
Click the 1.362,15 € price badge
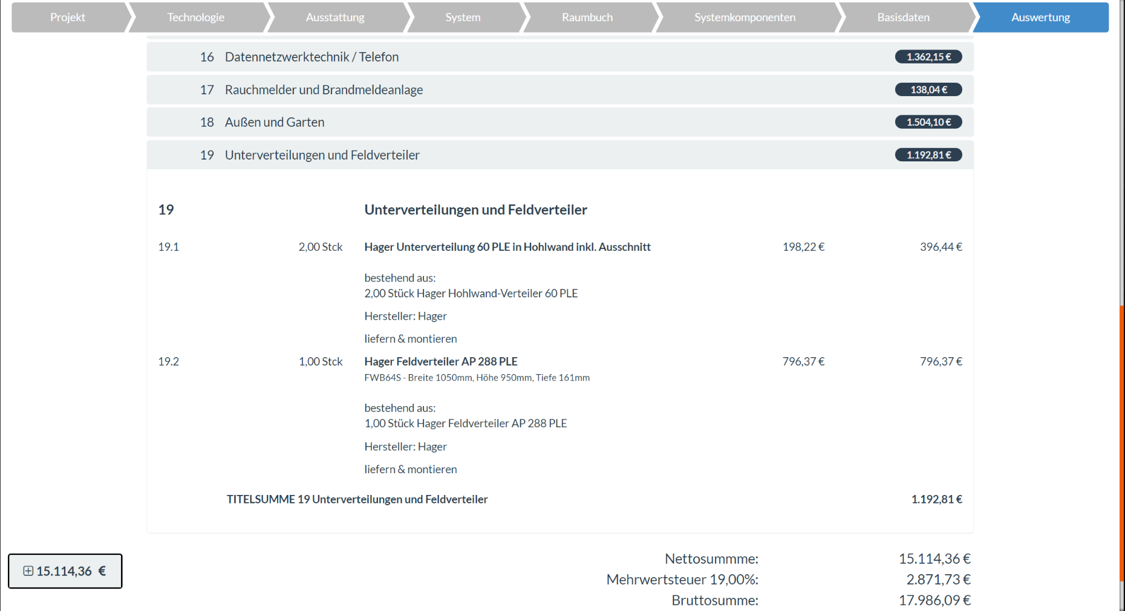(928, 57)
